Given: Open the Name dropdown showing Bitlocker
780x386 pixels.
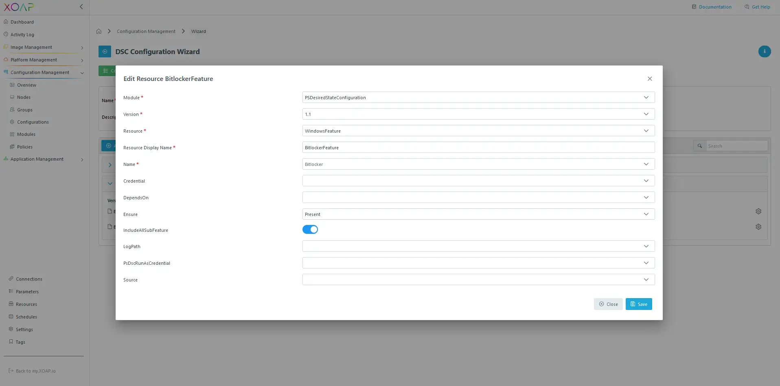Looking at the screenshot, I should pos(478,164).
